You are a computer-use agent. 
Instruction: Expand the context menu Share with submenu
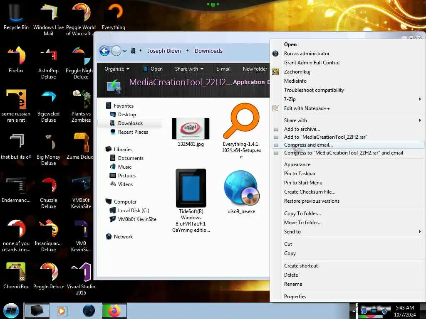(x=347, y=120)
